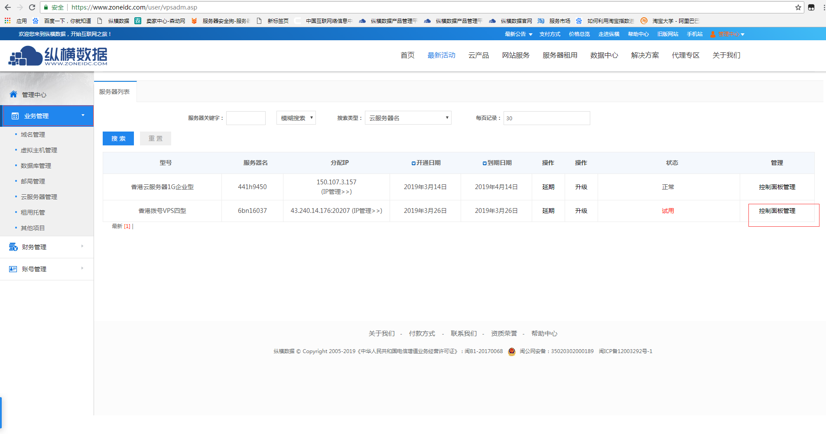Open the user account dropdown arrow
This screenshot has height=434, width=826.
(x=742, y=35)
